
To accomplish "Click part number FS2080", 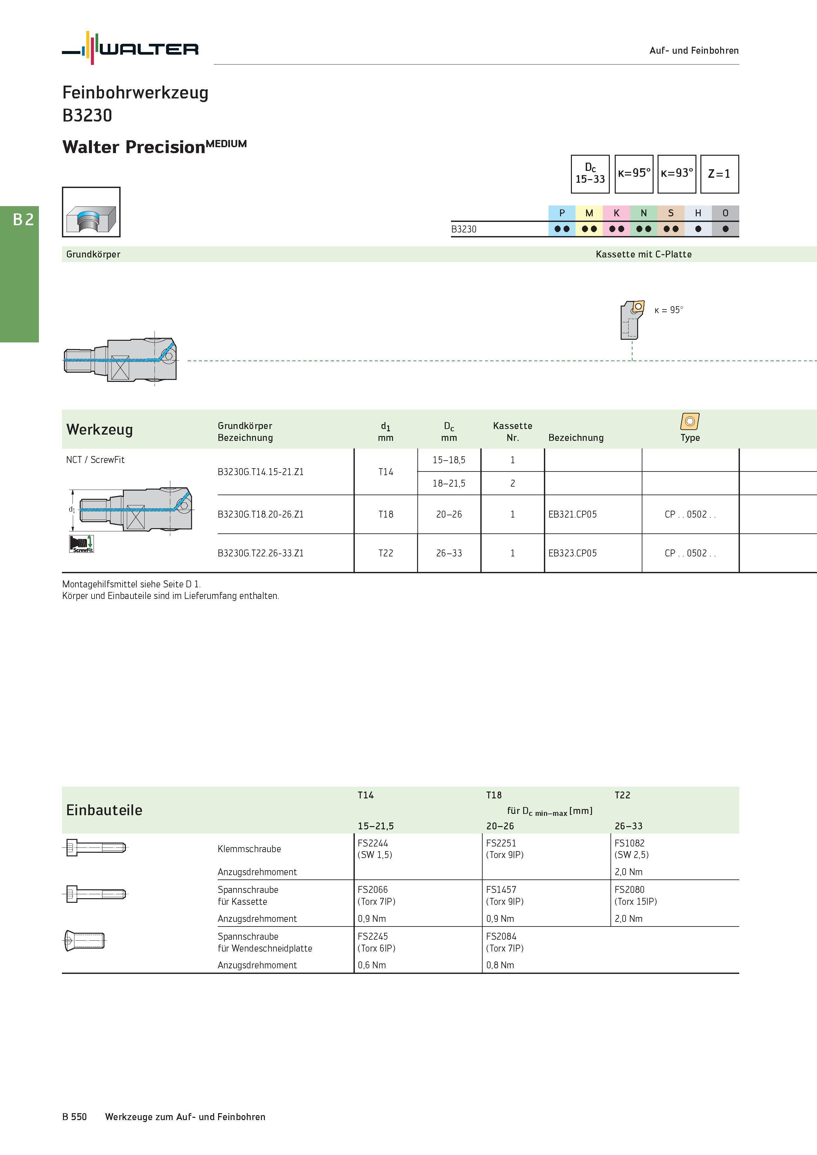I will coord(629,889).
